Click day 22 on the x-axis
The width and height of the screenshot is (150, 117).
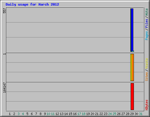coord(101,114)
